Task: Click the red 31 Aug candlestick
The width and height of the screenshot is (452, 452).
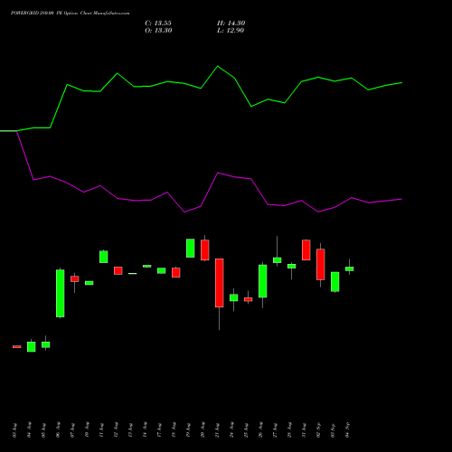Action: click(x=306, y=250)
